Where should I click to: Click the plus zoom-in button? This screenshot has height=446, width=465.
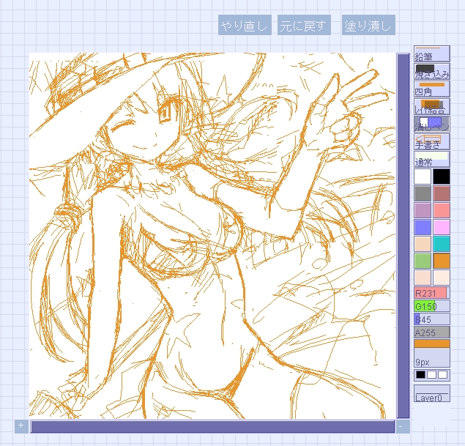21,425
